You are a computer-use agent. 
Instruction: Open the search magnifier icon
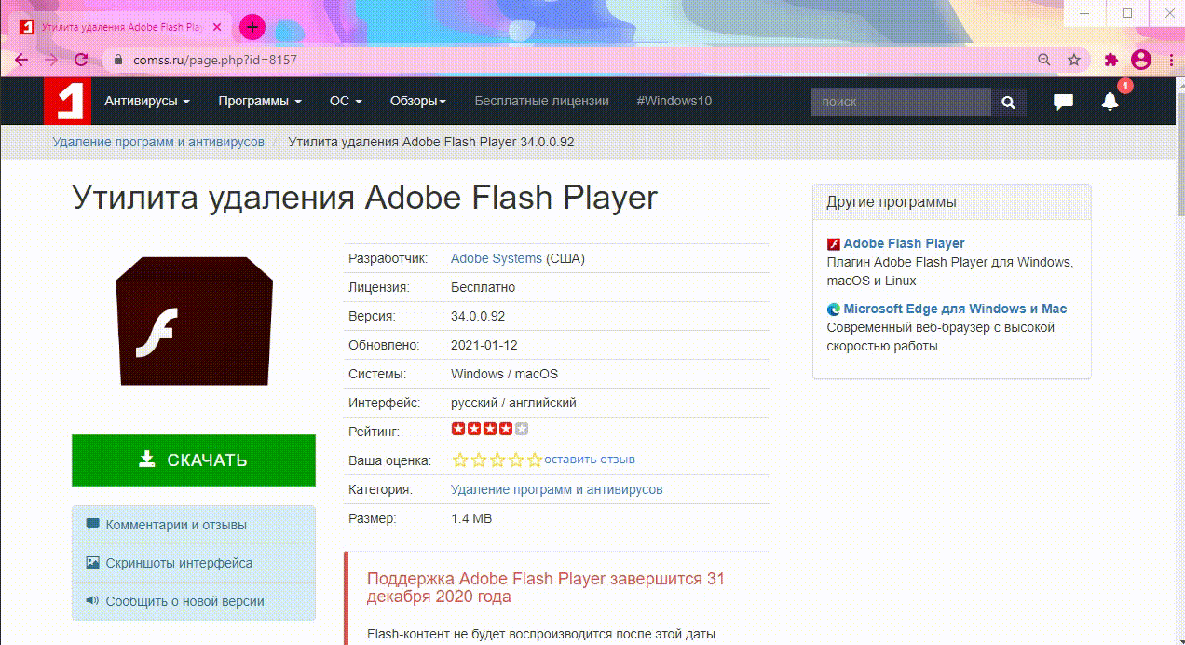(1008, 102)
